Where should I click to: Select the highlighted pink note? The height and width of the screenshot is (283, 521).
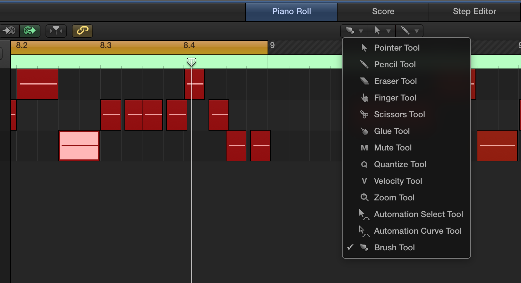tap(79, 146)
